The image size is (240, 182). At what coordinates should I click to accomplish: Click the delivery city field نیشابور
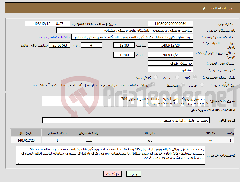(170, 70)
